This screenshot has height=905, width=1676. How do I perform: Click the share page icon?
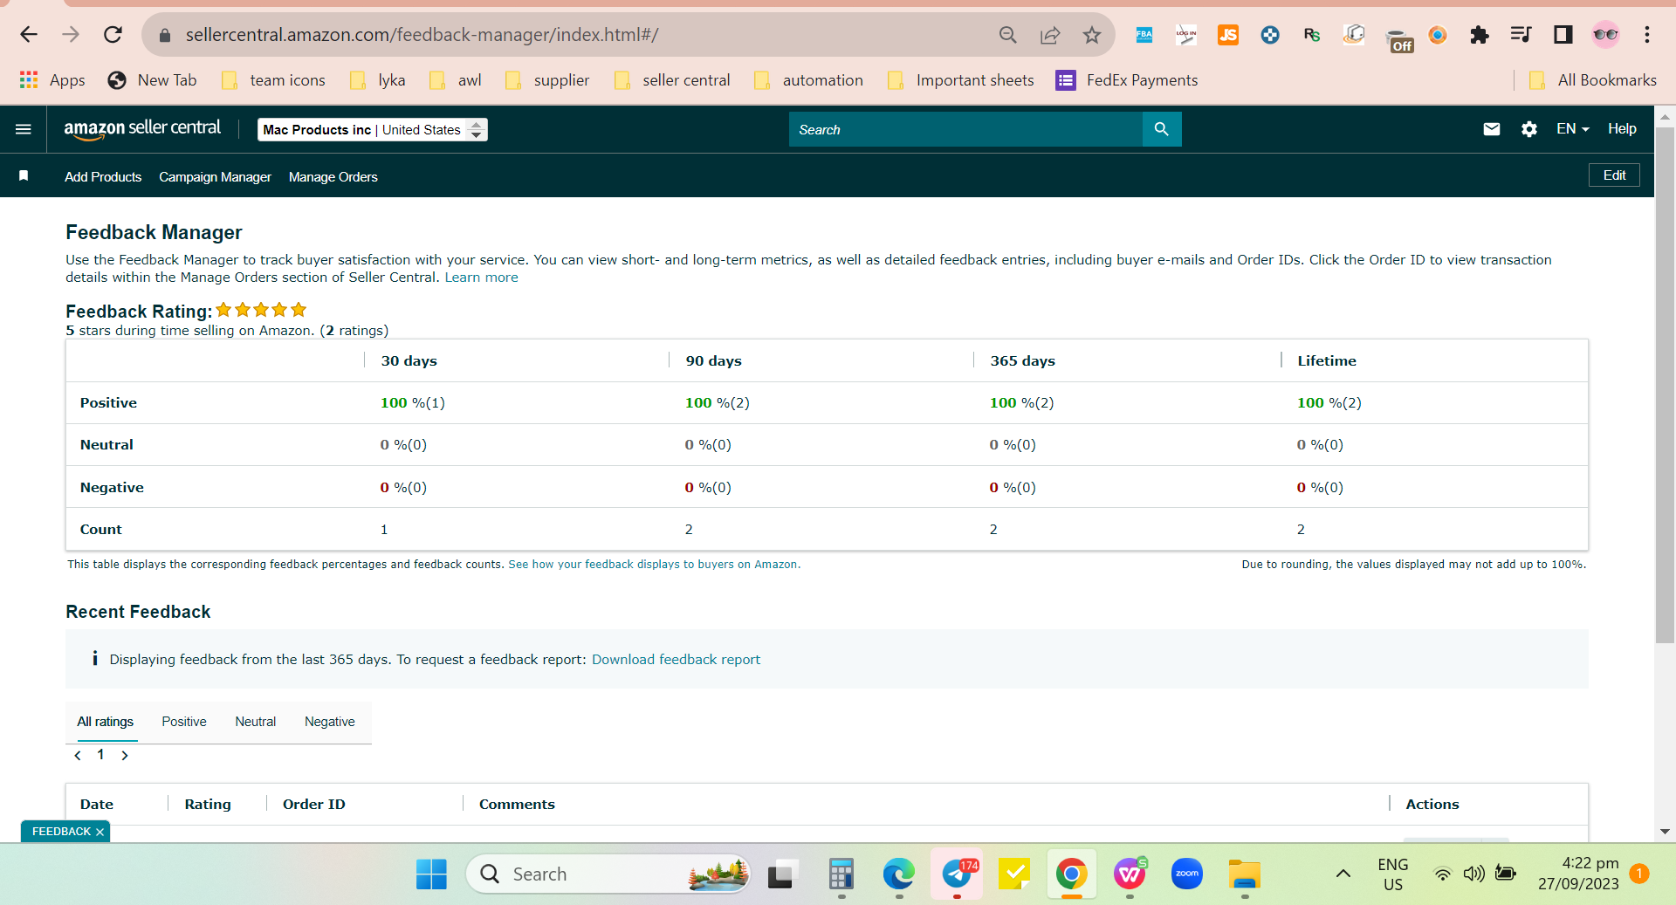coord(1050,35)
